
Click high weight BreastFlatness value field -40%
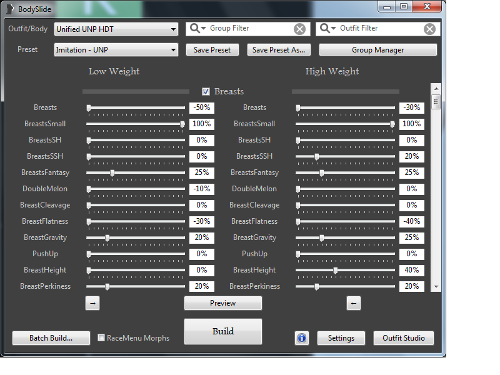pyautogui.click(x=412, y=222)
